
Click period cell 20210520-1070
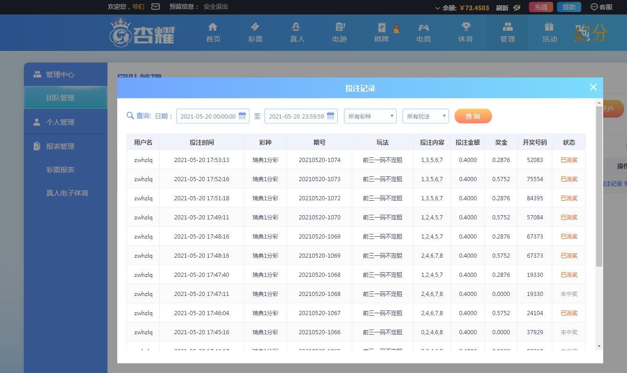320,217
